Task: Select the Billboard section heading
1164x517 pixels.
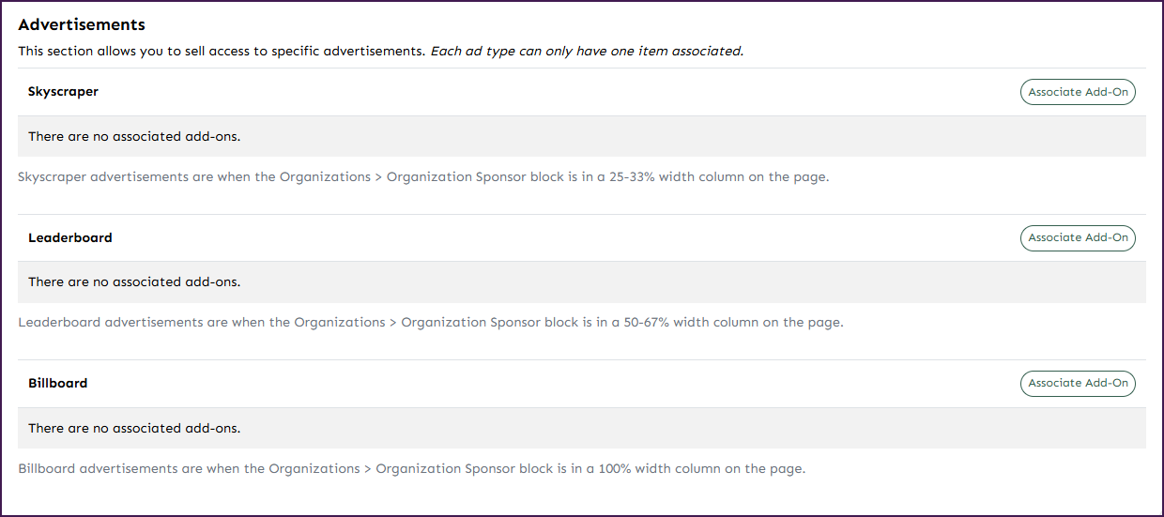Action: click(x=58, y=384)
